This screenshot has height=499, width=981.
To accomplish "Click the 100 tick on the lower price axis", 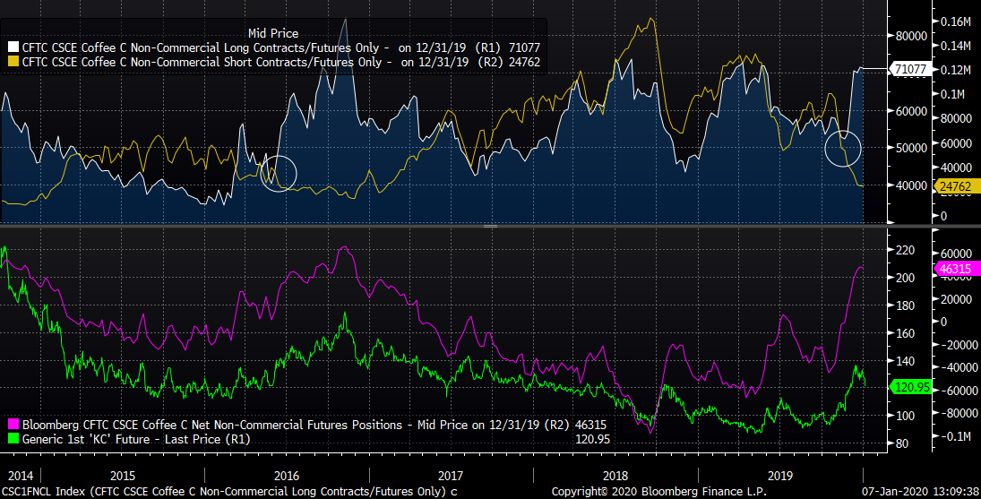I will (906, 416).
